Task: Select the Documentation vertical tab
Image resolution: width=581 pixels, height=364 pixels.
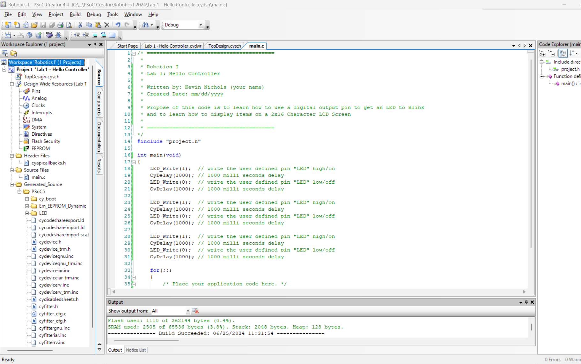Action: [99, 137]
